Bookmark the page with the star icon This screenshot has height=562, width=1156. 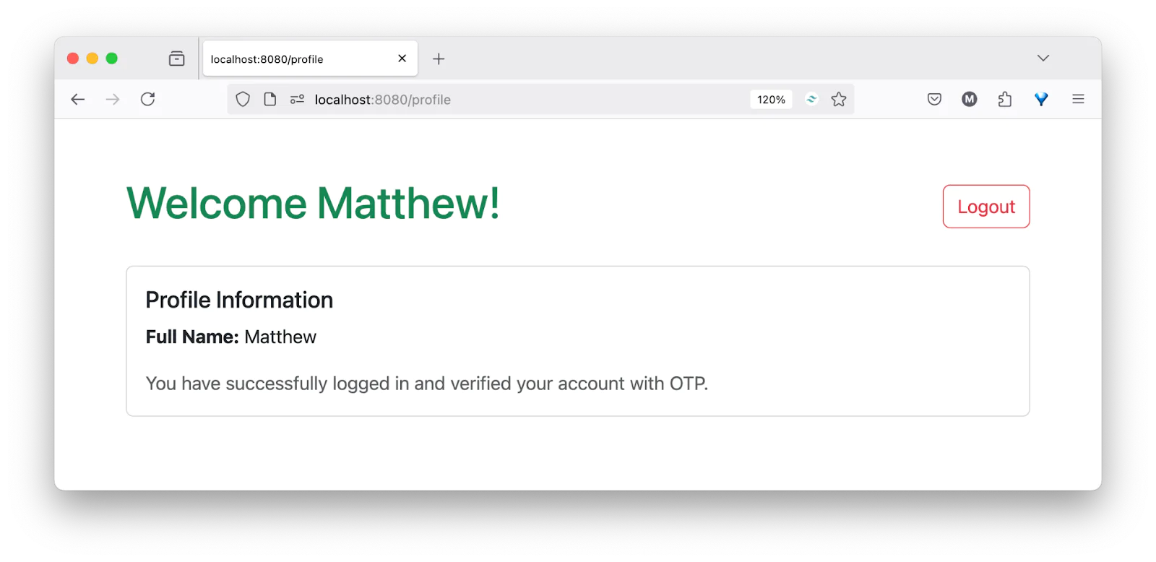(839, 99)
